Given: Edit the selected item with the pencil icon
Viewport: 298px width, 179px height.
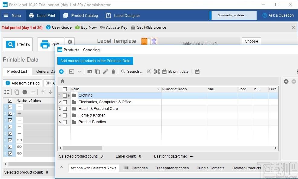Looking at the screenshot, I should (105, 72).
